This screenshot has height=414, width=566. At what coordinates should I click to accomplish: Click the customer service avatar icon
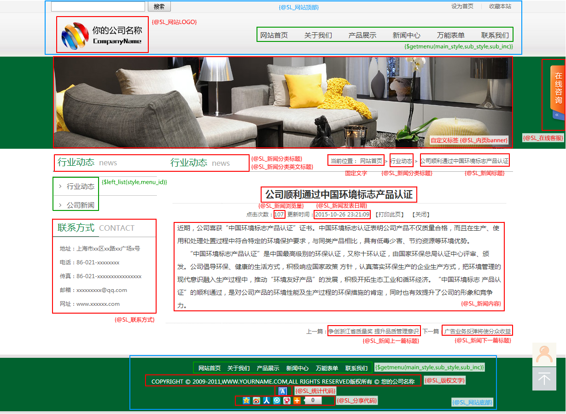[x=544, y=355]
